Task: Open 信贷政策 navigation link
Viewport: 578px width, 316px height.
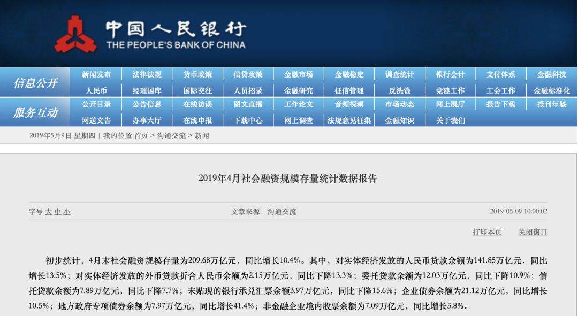Action: coord(248,74)
